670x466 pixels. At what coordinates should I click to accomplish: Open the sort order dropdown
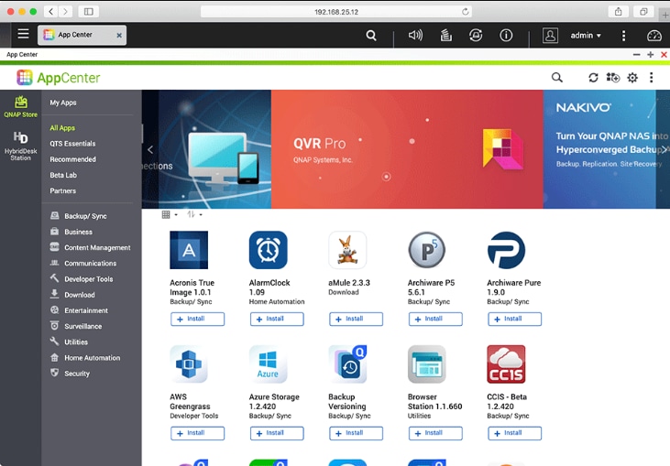tap(194, 214)
